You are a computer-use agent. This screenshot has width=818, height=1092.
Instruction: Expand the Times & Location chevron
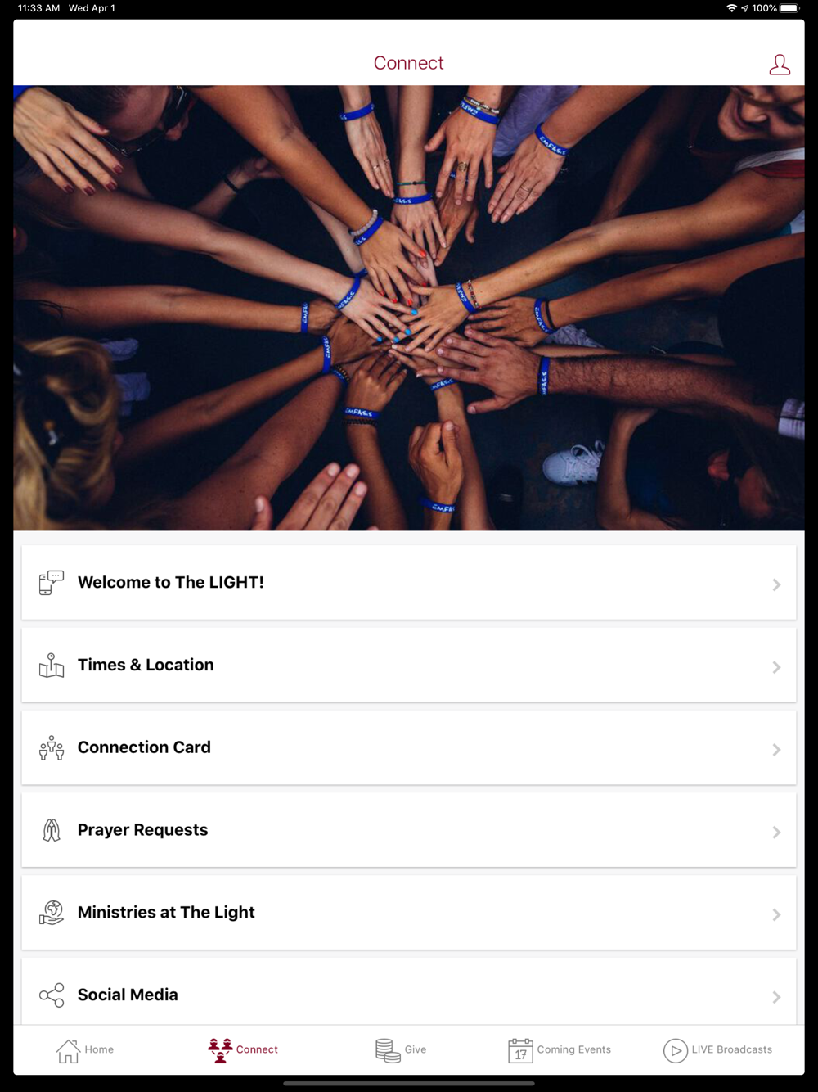776,667
